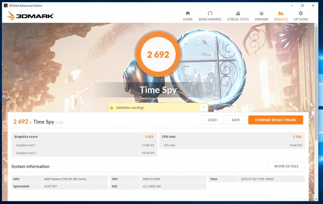Click the 2 692 score circle

pos(158,54)
